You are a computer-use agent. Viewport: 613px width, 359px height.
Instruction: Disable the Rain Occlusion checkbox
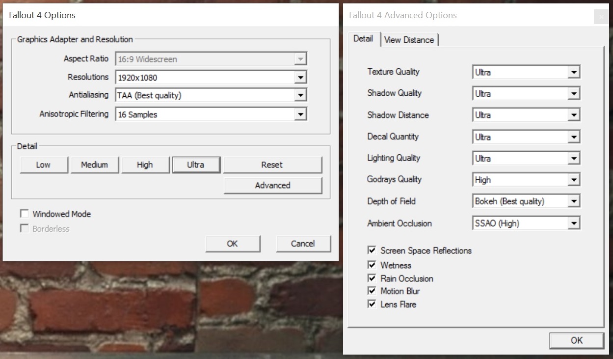pyautogui.click(x=372, y=278)
